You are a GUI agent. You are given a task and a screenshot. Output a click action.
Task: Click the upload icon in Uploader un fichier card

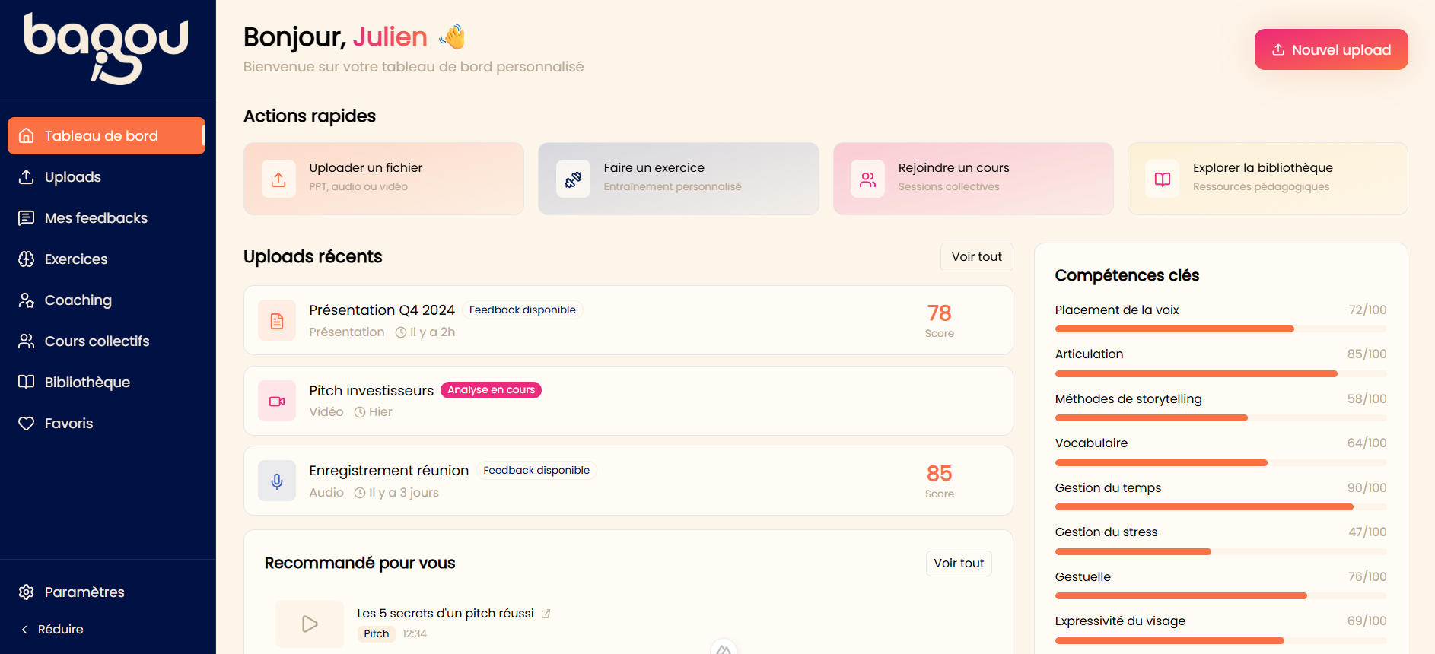click(x=278, y=179)
